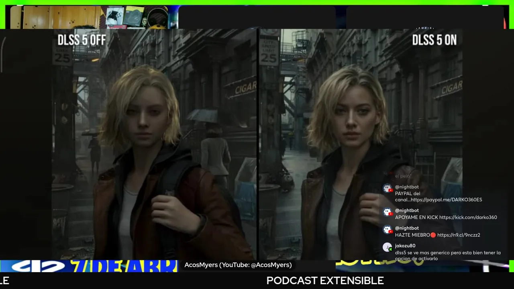The height and width of the screenshot is (289, 514).
Task: Select jakozu80's message about dlss5 mas generico
Action: point(448,256)
